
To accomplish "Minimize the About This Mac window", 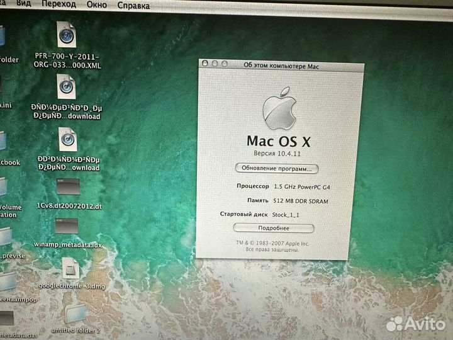I will (x=215, y=64).
